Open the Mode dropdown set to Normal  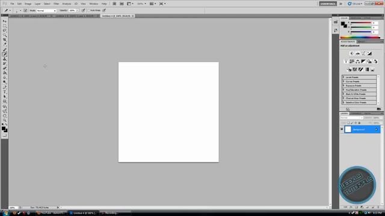tap(46, 11)
